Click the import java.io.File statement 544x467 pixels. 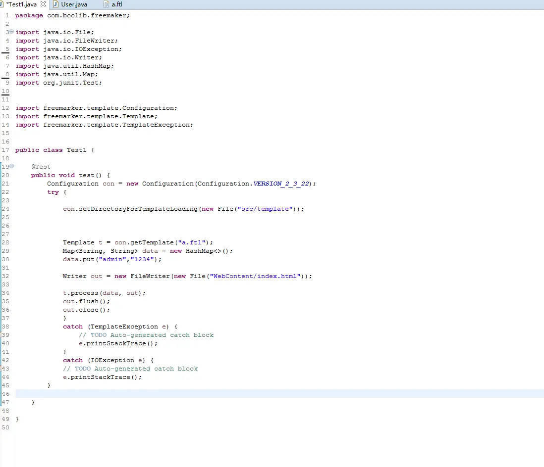coord(54,32)
